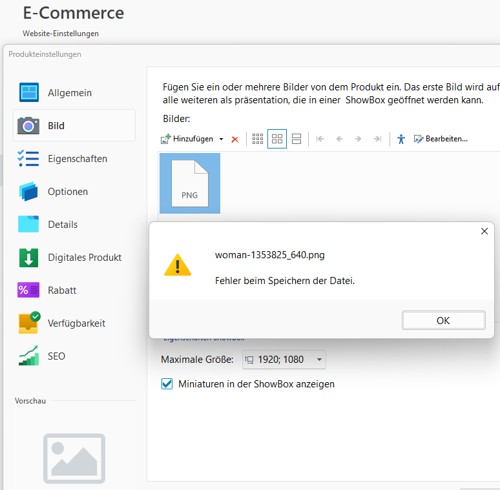This screenshot has width=500, height=490.
Task: Move image to last position
Action: click(377, 139)
